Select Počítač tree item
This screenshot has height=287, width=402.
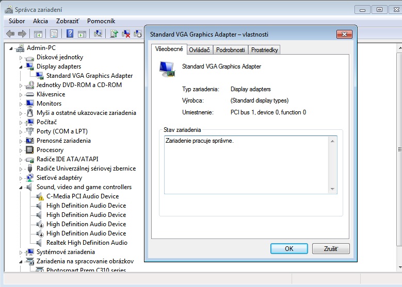[x=46, y=122]
